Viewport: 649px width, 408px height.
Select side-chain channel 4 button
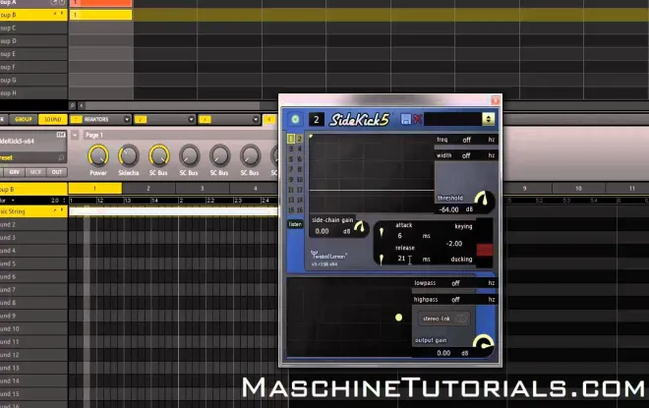[x=299, y=149]
